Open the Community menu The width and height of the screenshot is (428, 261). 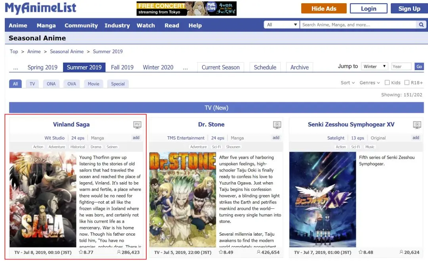tap(81, 25)
